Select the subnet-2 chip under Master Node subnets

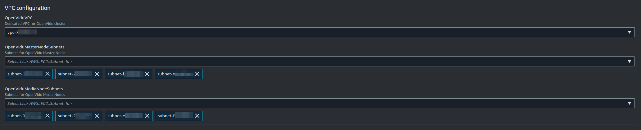(x=79, y=74)
